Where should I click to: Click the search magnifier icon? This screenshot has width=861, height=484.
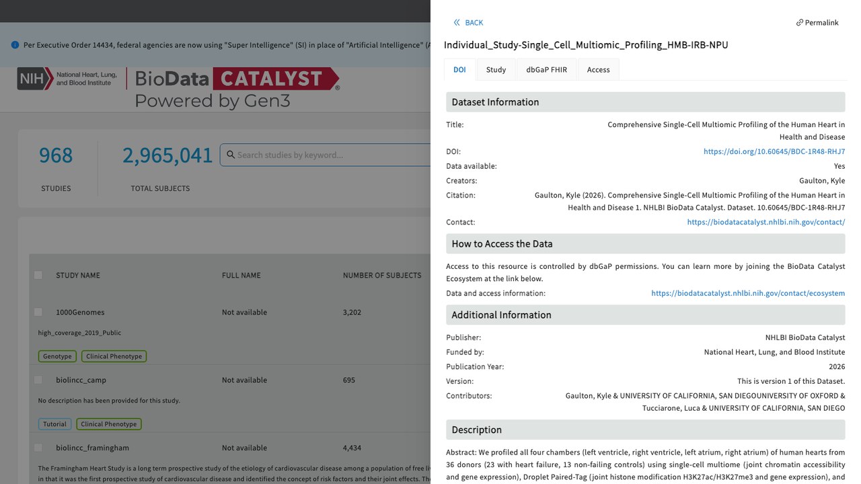pos(231,155)
